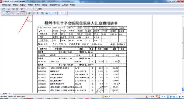Click the 收费代码 column header
This screenshot has width=184, height=99.
pos(44,49)
